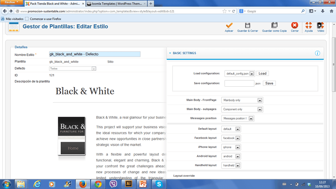
Task: Open Google search engine selector dropdown
Action: 242,11
